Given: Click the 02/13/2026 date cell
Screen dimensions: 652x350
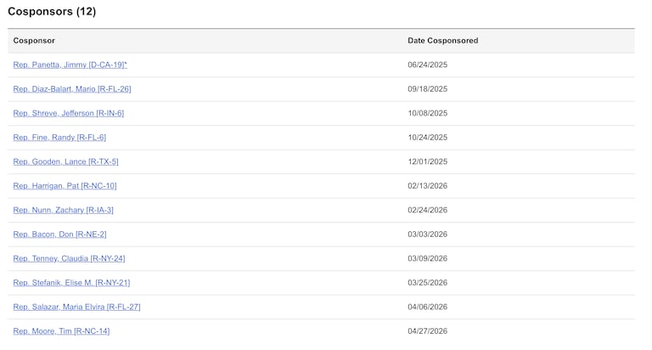Looking at the screenshot, I should tap(427, 186).
